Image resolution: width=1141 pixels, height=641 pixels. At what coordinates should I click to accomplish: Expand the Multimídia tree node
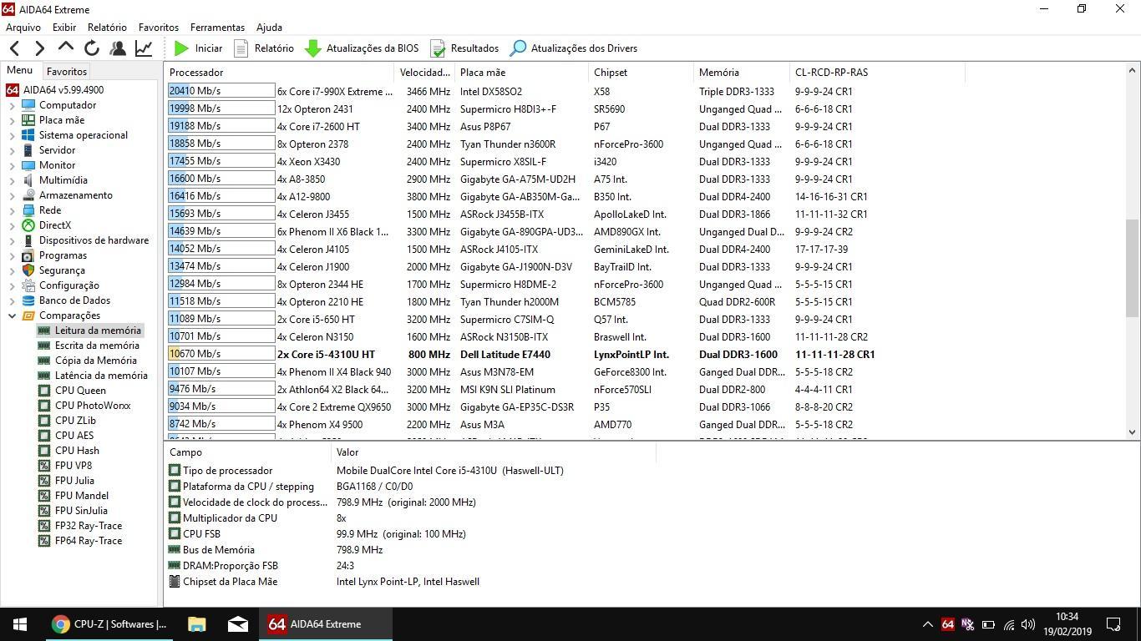(x=12, y=180)
